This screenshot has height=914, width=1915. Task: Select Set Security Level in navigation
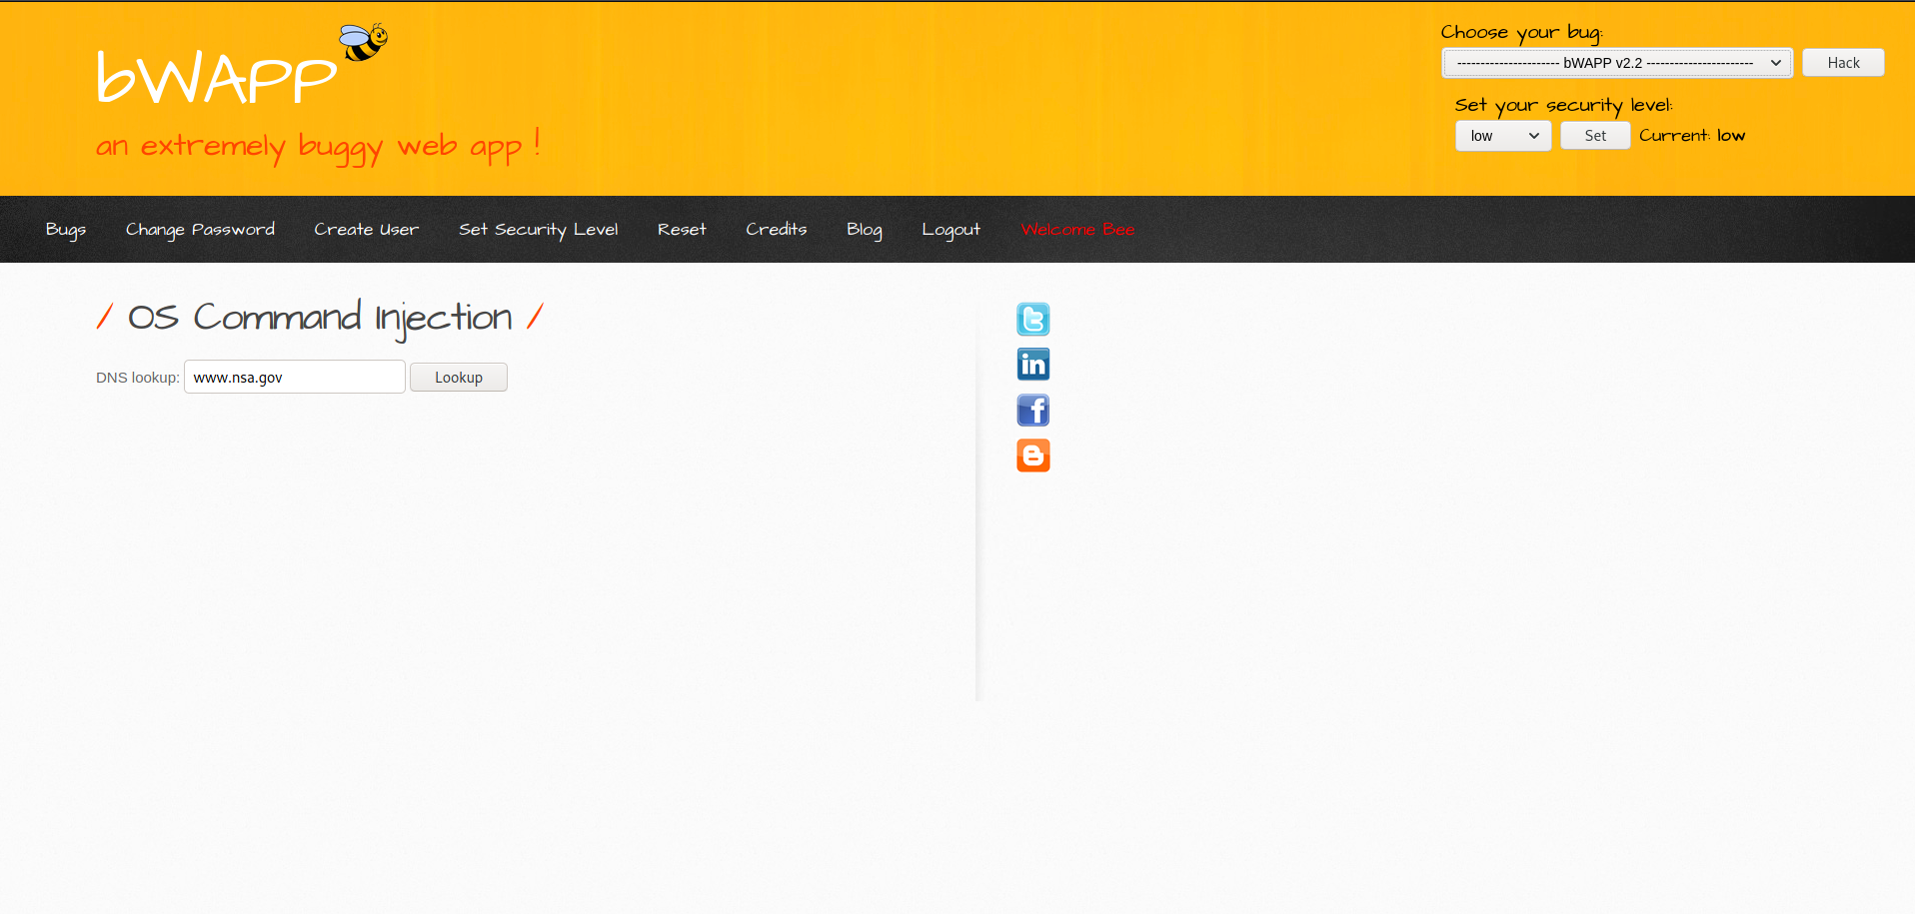point(538,230)
